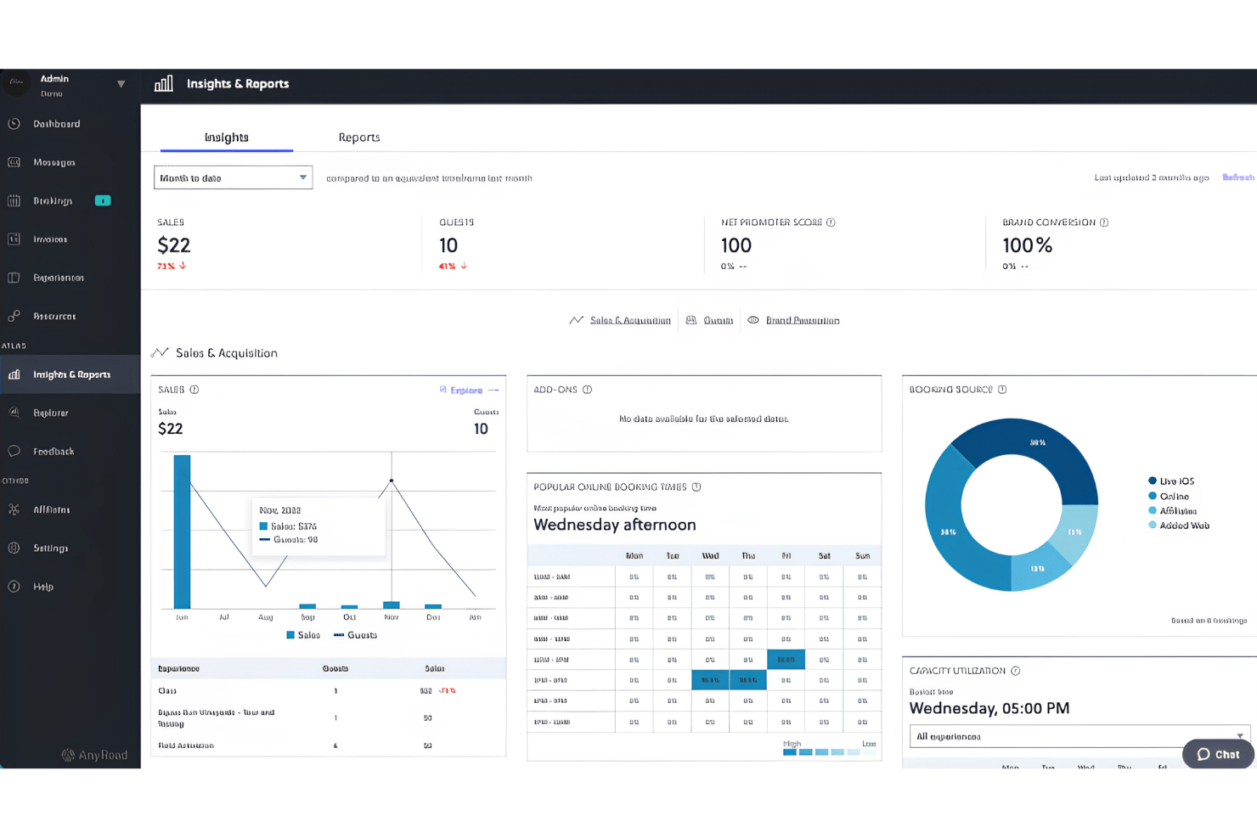
Task: Click the bar chart icon in header
Action: (x=164, y=83)
